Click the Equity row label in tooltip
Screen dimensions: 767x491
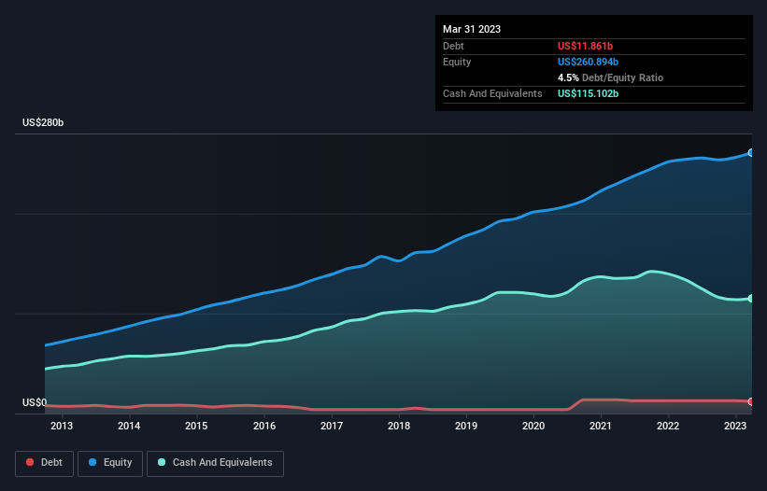pos(457,62)
